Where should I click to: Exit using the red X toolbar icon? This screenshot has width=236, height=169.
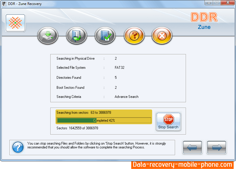162,36
